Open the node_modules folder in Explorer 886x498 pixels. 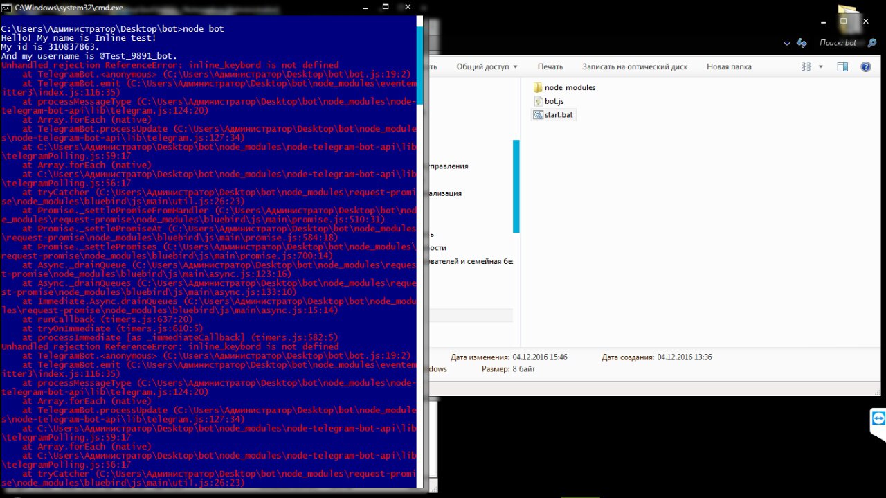564,87
